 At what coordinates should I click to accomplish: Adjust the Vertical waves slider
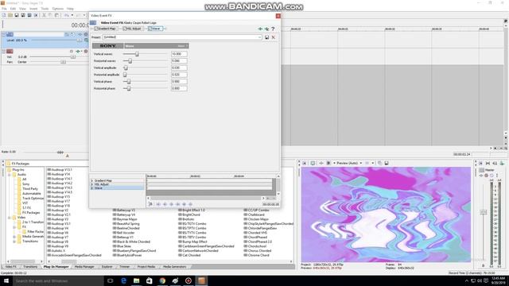(x=137, y=54)
